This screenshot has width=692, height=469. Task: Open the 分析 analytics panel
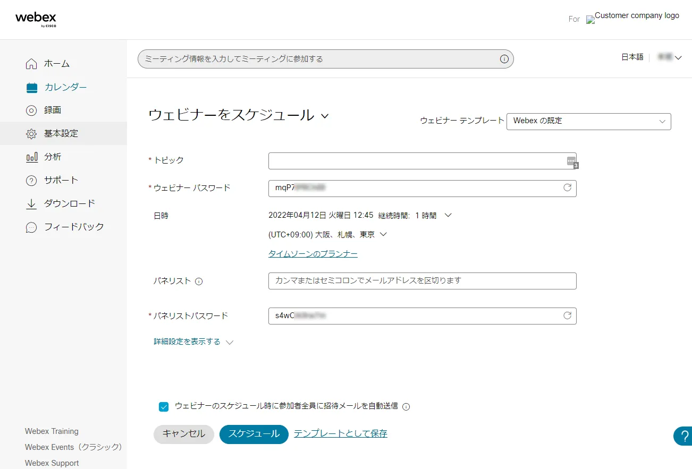[x=30, y=157]
